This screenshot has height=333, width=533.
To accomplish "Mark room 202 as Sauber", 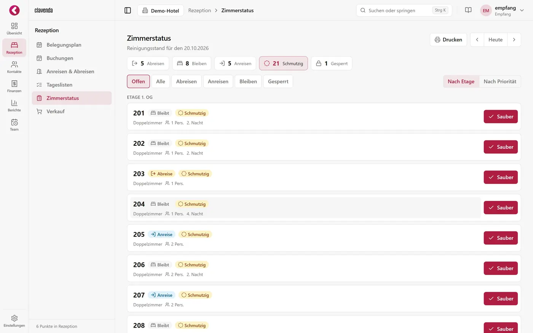I will click(x=501, y=147).
